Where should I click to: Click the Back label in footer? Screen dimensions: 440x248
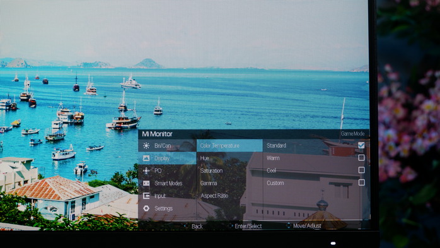(197, 226)
